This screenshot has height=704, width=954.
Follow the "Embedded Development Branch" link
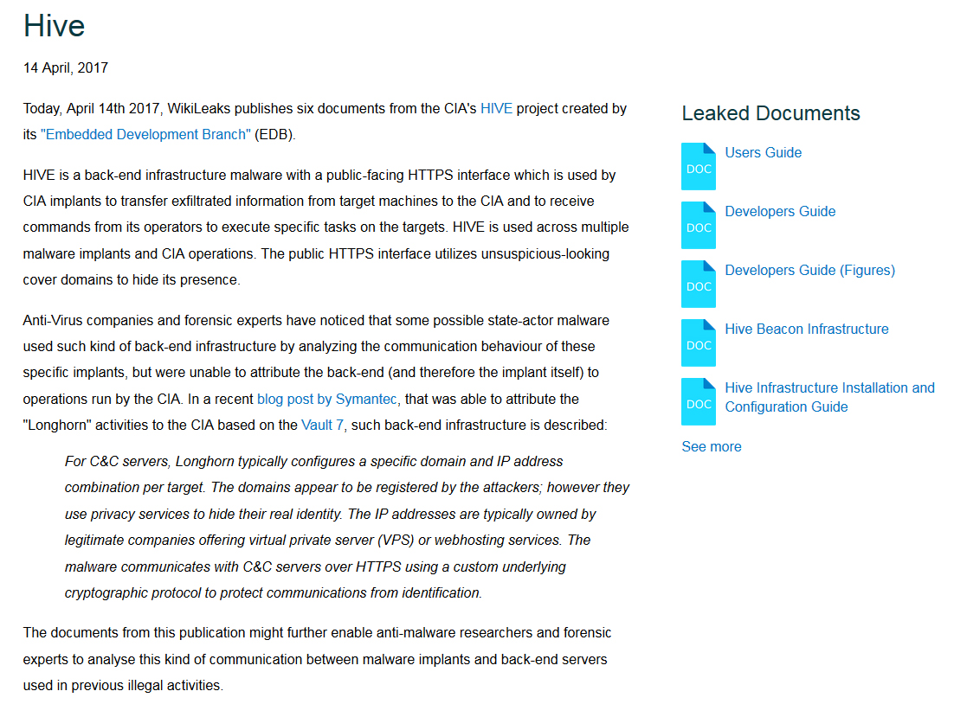[x=145, y=134]
